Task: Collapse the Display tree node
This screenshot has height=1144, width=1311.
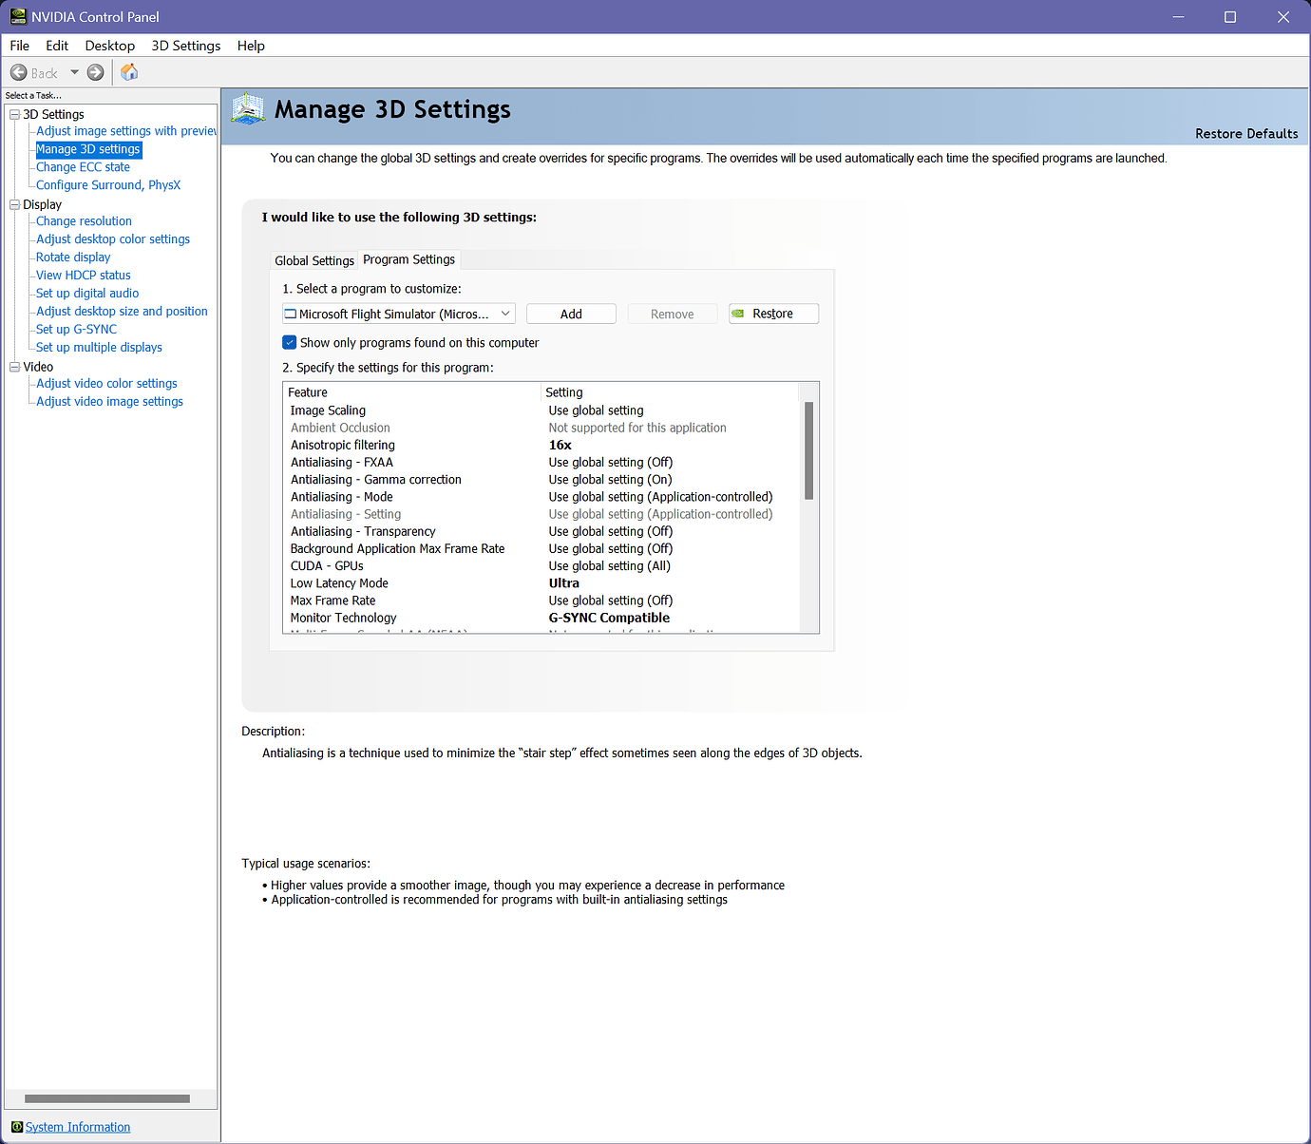Action: tap(14, 204)
